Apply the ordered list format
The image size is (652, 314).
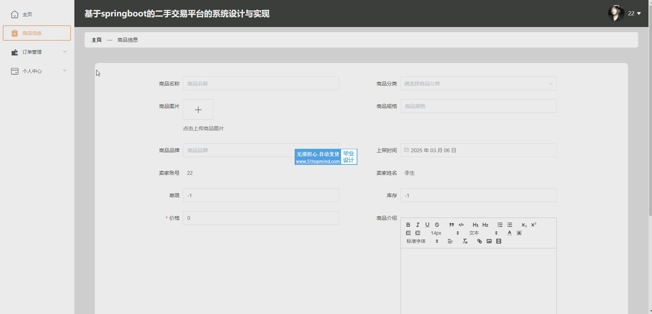coord(500,225)
